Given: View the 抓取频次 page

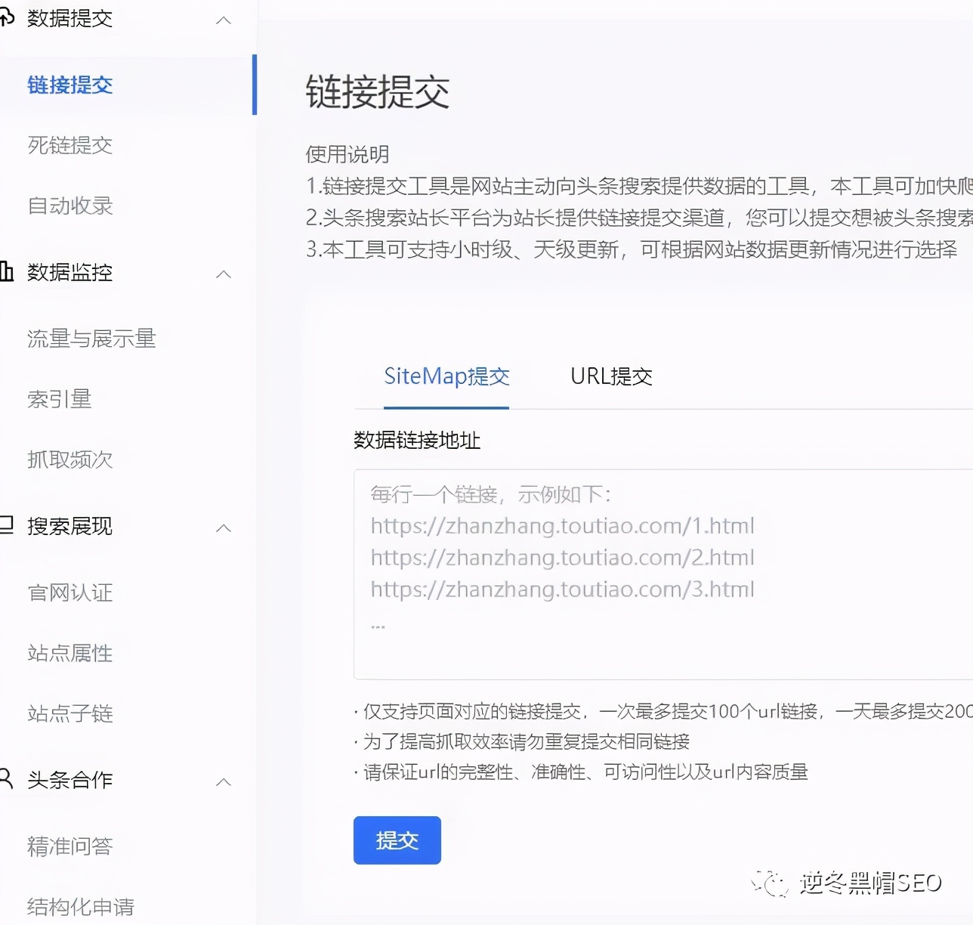Looking at the screenshot, I should [69, 459].
